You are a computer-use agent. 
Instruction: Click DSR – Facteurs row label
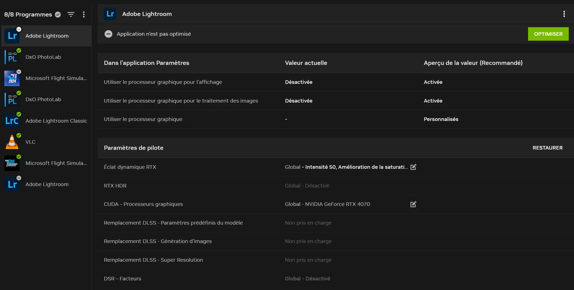click(123, 278)
